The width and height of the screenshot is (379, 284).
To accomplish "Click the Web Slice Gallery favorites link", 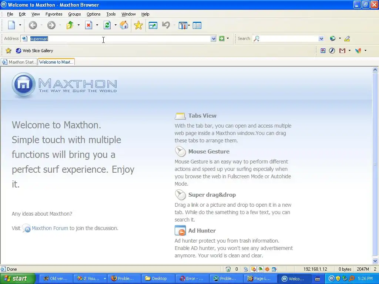I will point(34,50).
